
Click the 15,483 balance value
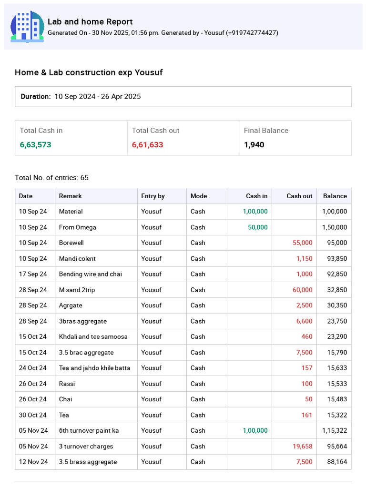[x=337, y=399]
